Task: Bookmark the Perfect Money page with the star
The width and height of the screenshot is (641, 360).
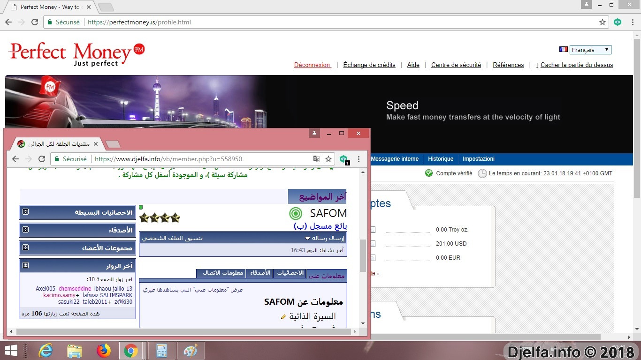Action: tap(603, 22)
